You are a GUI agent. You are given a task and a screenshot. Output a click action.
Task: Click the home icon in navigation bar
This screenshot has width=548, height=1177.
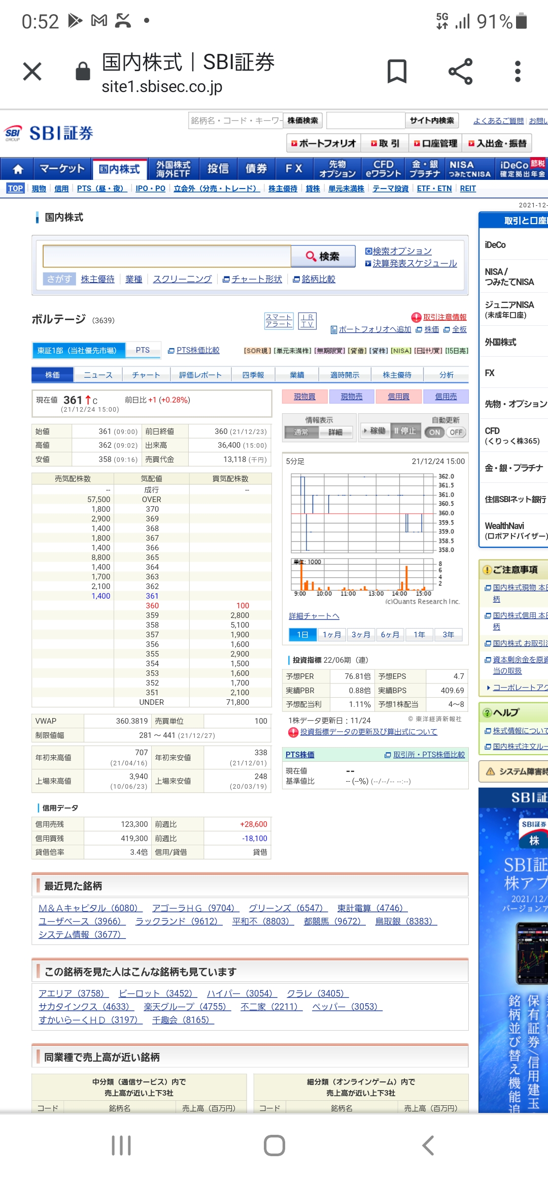pos(18,169)
